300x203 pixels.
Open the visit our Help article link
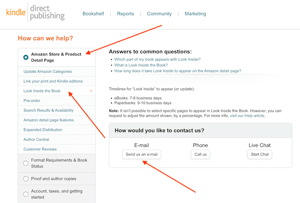coord(248,115)
